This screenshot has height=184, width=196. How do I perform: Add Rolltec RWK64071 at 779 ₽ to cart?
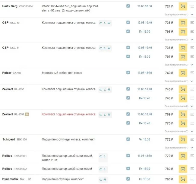[x=183, y=156]
